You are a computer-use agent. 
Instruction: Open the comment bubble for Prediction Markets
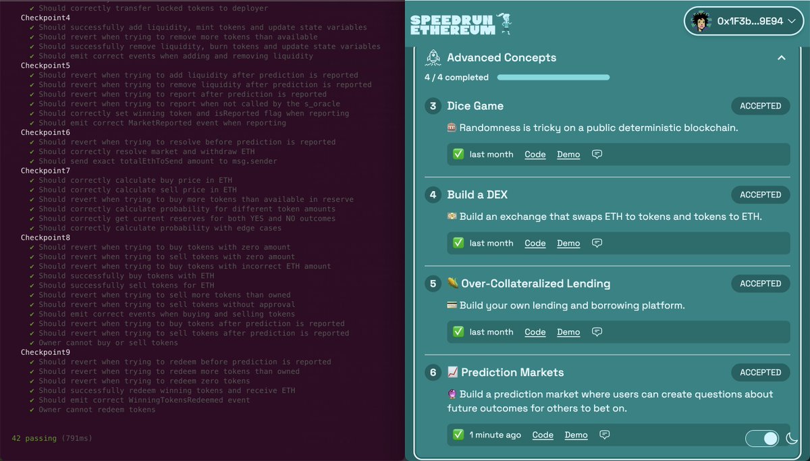point(604,435)
